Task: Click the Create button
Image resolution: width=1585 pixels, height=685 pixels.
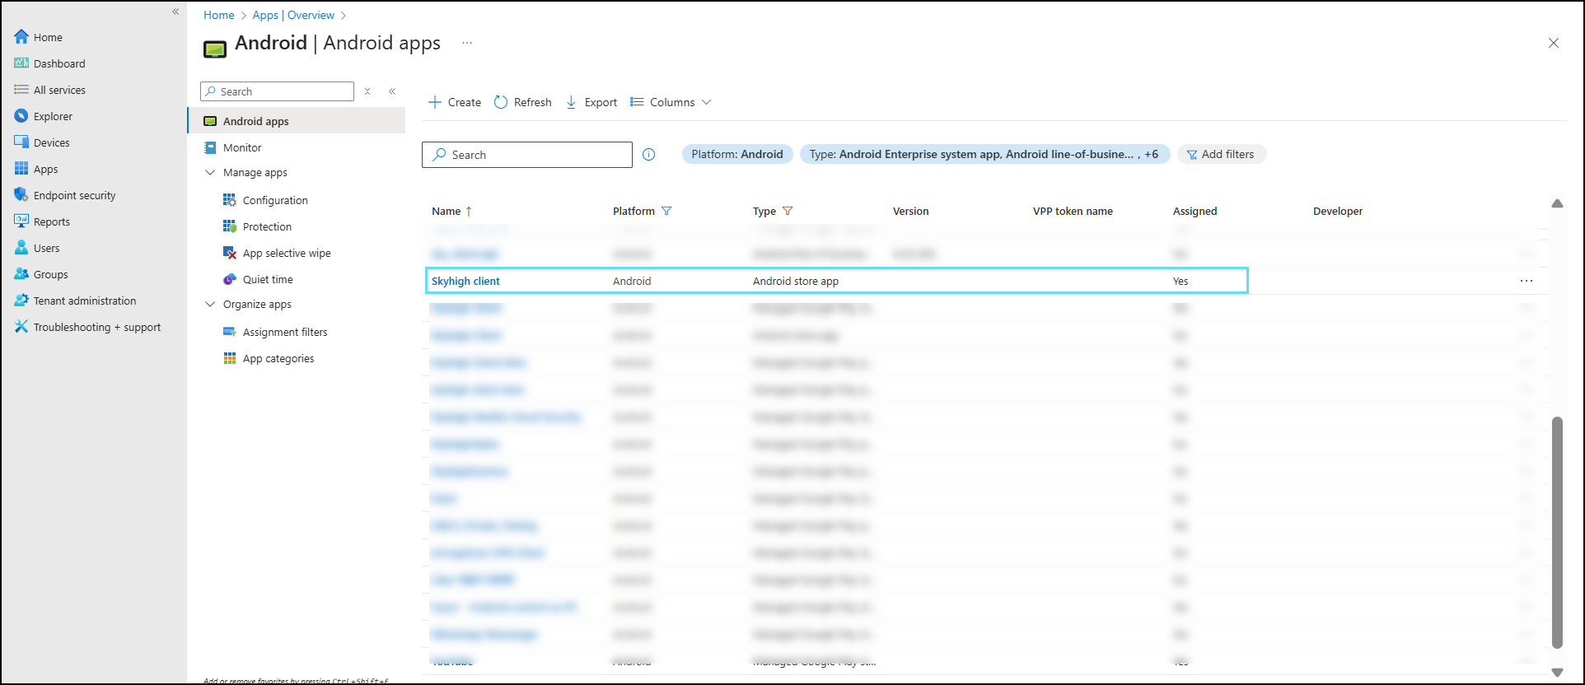Action: [455, 102]
